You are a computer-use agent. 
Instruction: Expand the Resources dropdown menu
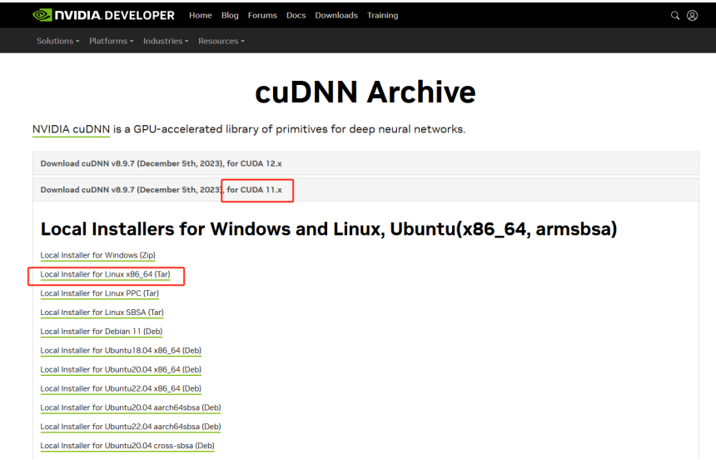click(x=221, y=41)
